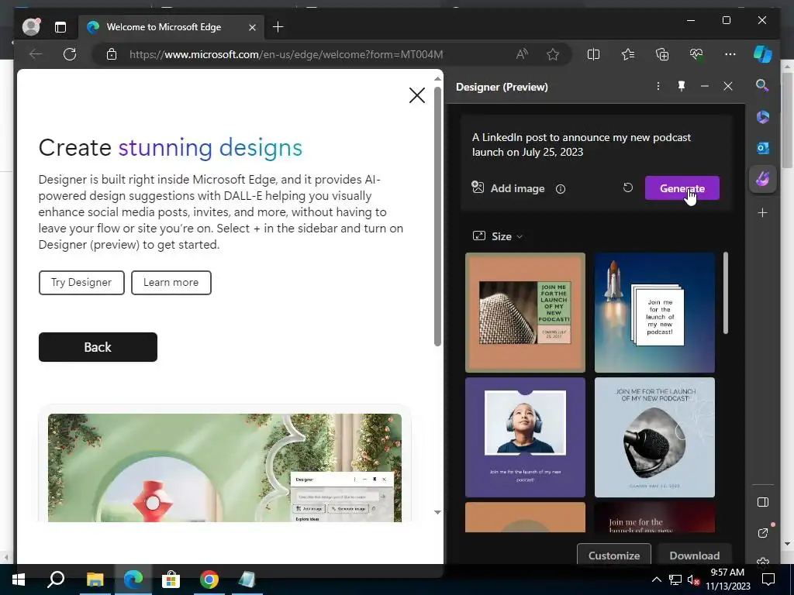This screenshot has height=595, width=794.
Task: Click Learn more button
Action: point(171,282)
